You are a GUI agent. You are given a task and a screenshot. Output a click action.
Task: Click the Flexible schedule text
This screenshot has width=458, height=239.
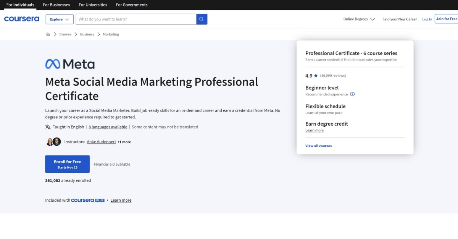click(325, 106)
